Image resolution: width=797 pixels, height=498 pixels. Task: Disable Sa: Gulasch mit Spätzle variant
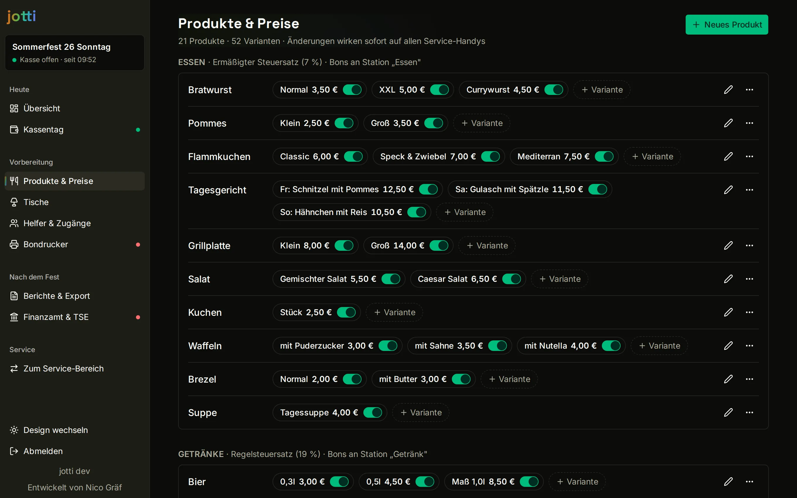pos(597,189)
